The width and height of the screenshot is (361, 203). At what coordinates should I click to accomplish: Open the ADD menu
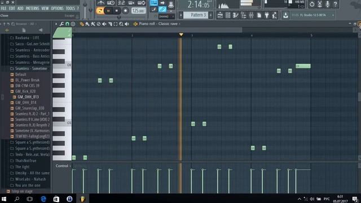point(20,8)
